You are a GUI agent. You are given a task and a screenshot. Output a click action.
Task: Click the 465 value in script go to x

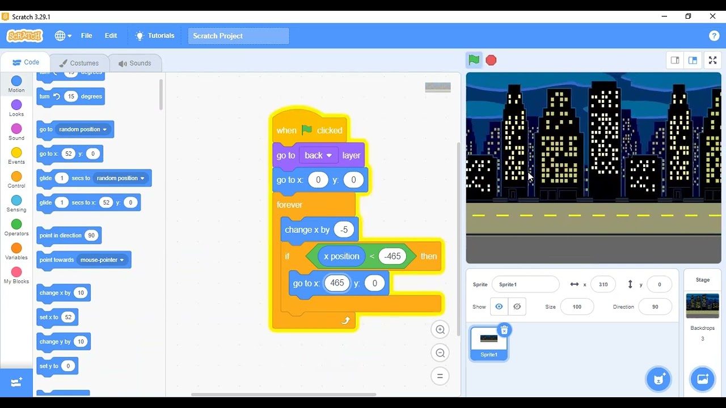[x=337, y=283]
